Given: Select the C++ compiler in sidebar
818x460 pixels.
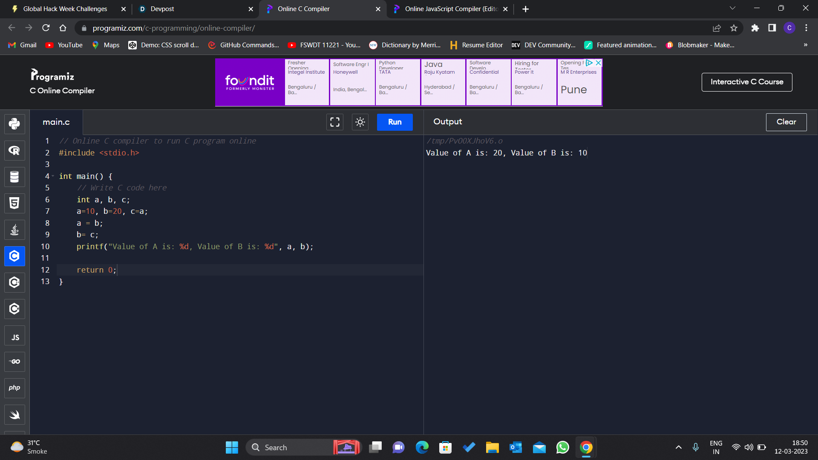Looking at the screenshot, I should [x=14, y=282].
